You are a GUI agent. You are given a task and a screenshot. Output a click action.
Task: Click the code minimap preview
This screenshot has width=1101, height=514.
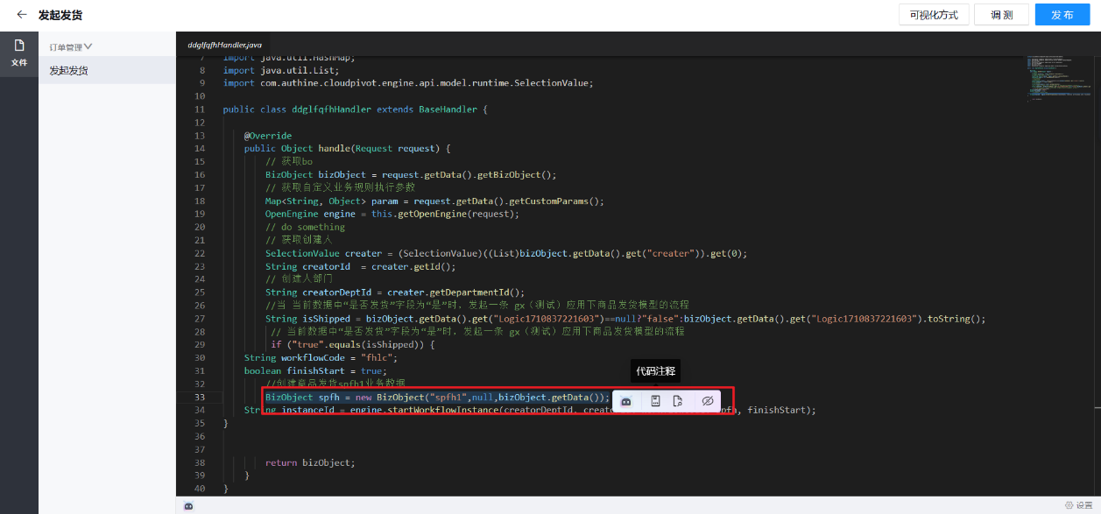coord(1058,80)
